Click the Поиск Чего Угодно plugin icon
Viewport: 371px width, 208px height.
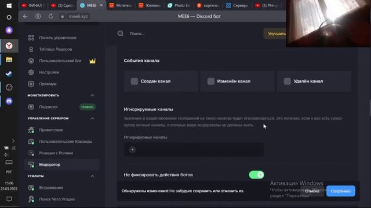point(31,199)
